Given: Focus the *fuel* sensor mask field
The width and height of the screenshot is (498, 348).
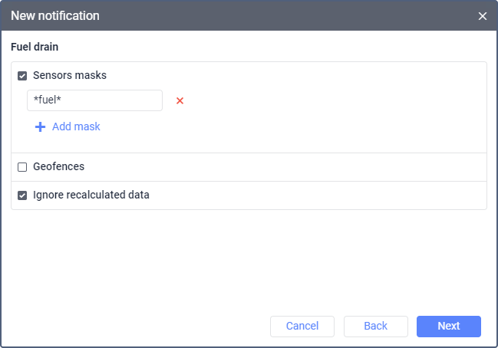Looking at the screenshot, I should (x=94, y=100).
